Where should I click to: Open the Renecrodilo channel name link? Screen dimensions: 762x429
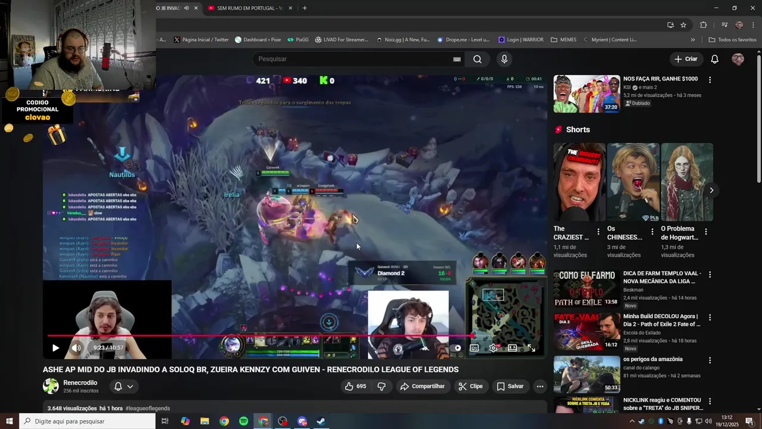point(80,383)
